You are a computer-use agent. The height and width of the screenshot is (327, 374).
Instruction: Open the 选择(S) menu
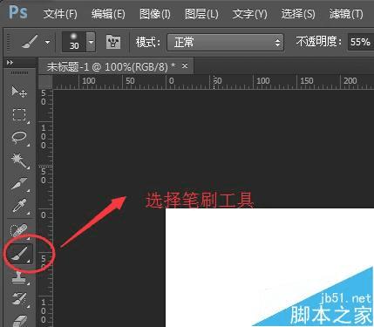point(298,14)
